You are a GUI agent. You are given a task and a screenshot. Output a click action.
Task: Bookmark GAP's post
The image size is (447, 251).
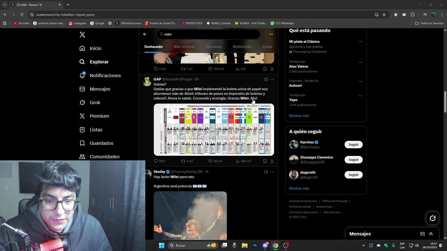click(265, 161)
